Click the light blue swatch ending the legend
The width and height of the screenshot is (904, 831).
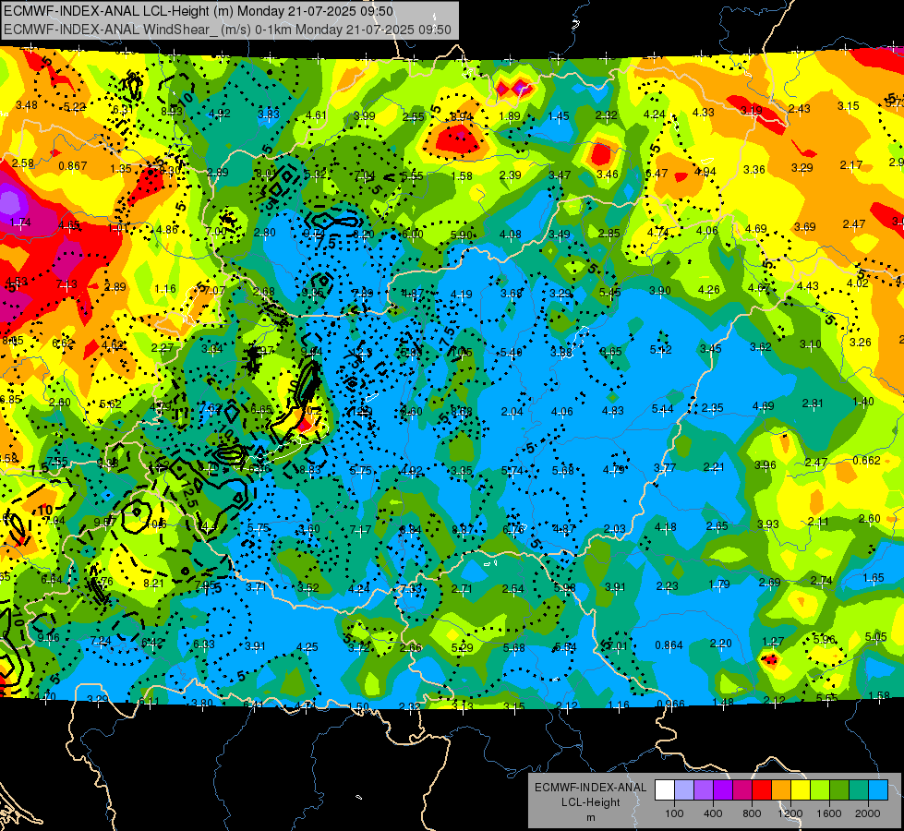click(878, 790)
